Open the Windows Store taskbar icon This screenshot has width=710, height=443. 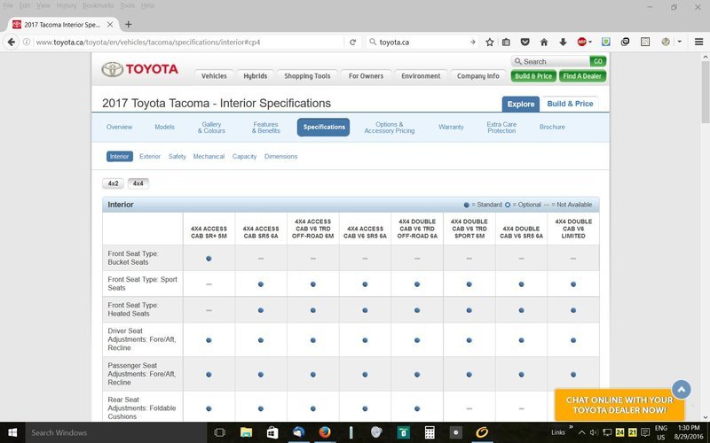pos(272,432)
